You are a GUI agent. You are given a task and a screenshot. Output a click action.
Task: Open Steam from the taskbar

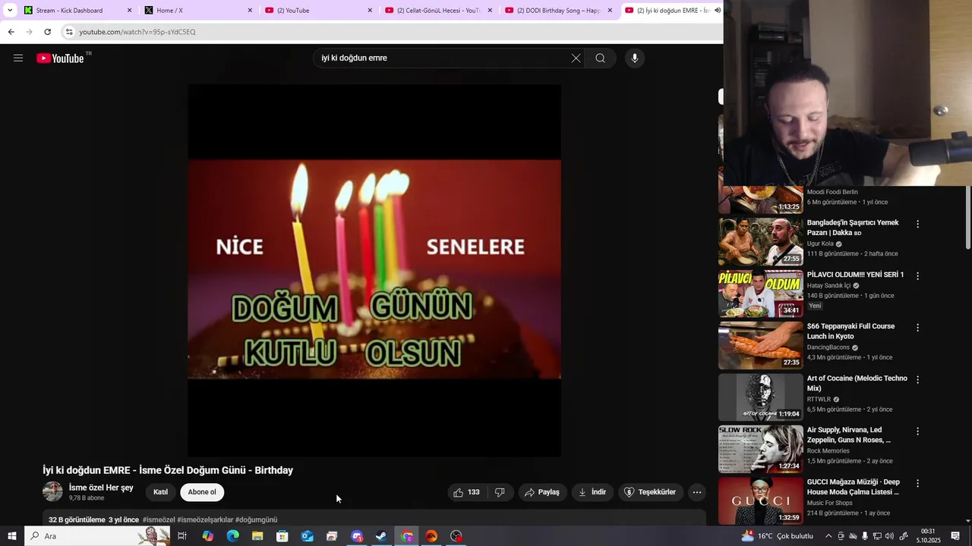point(381,536)
